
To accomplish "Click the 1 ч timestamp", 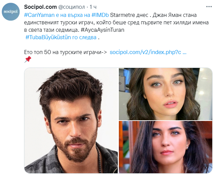I will 93,7.
